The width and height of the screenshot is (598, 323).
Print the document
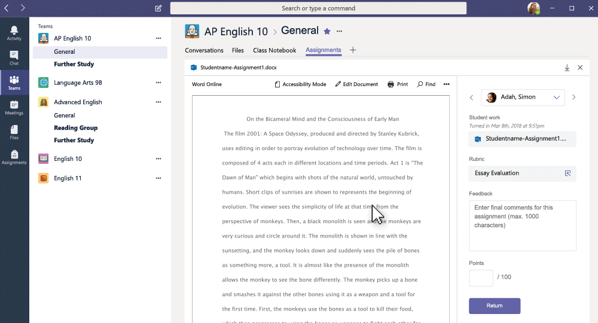[398, 84]
